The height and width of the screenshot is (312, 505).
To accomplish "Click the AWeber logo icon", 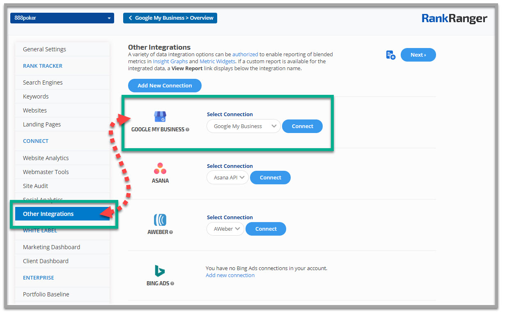I will point(160,220).
